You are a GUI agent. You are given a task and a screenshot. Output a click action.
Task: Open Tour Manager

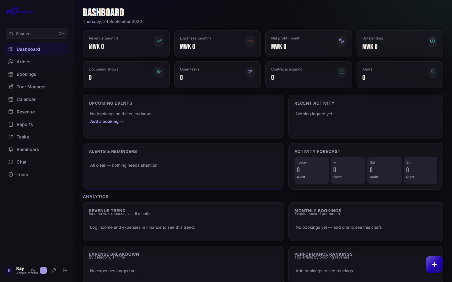(x=37, y=87)
